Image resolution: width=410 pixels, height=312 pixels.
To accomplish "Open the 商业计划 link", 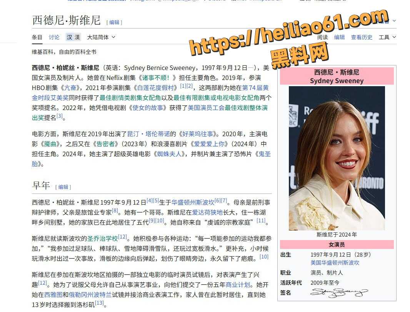I will coord(237,285).
